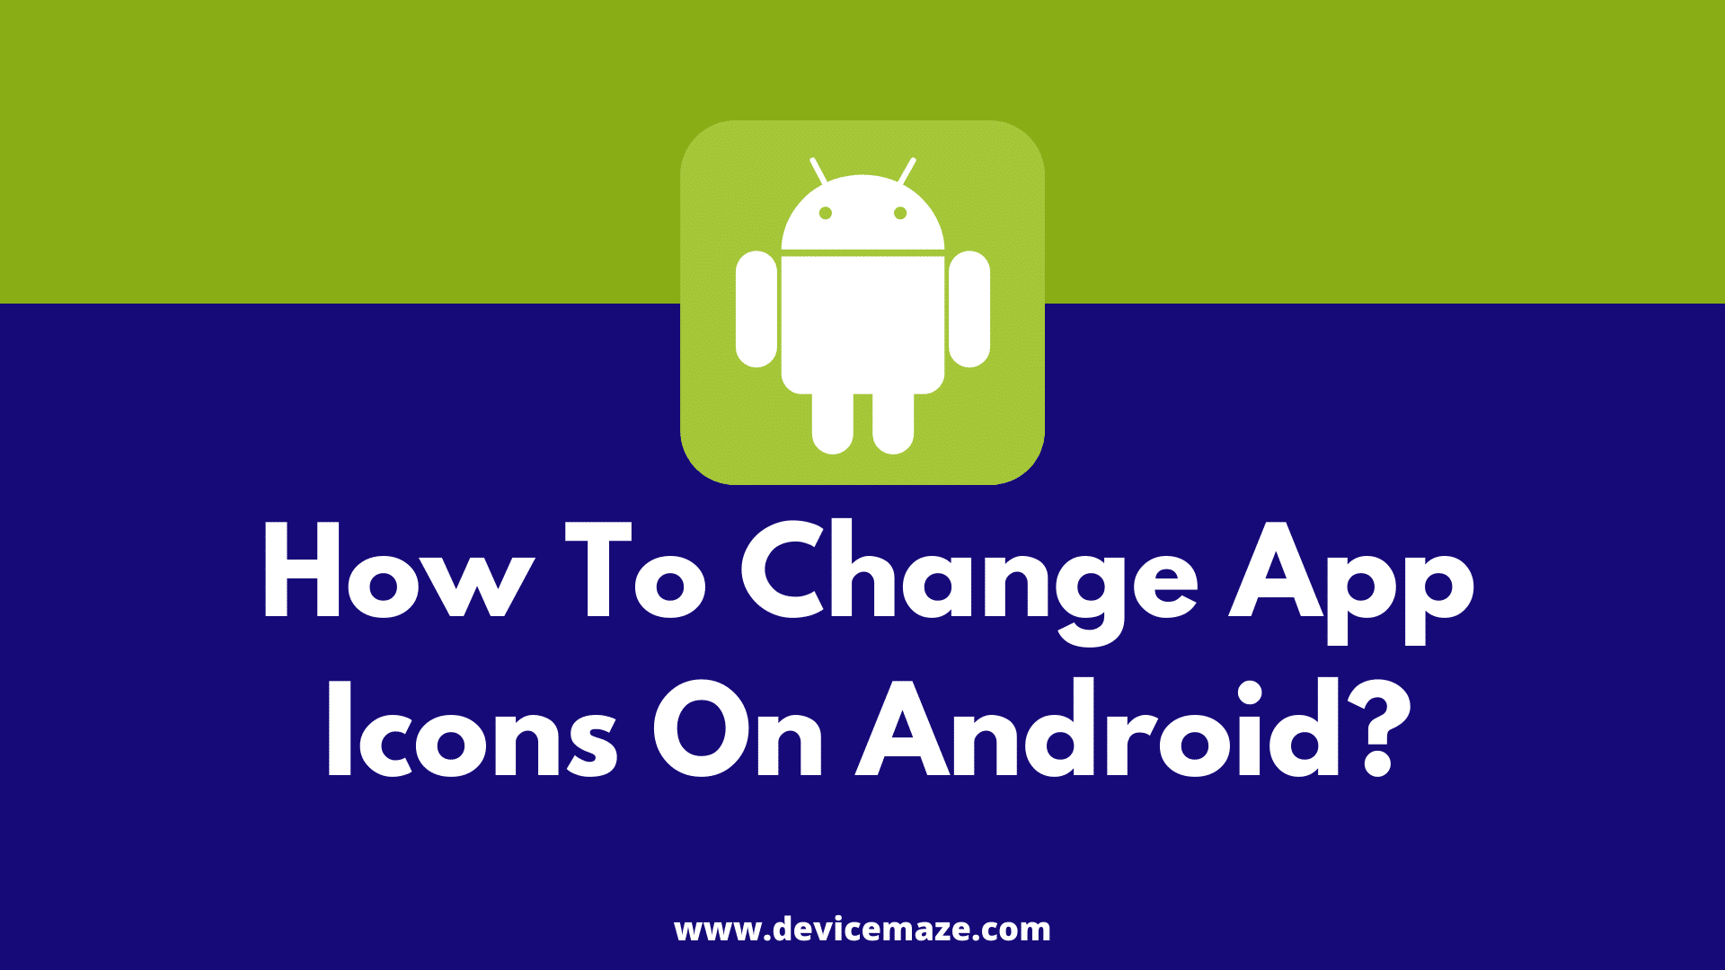
Task: Click the white Android figure silhouette
Action: click(x=862, y=302)
